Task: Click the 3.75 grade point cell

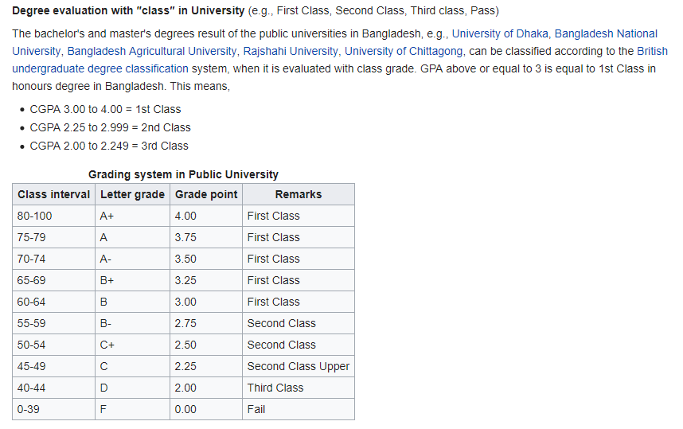Action: coord(185,237)
